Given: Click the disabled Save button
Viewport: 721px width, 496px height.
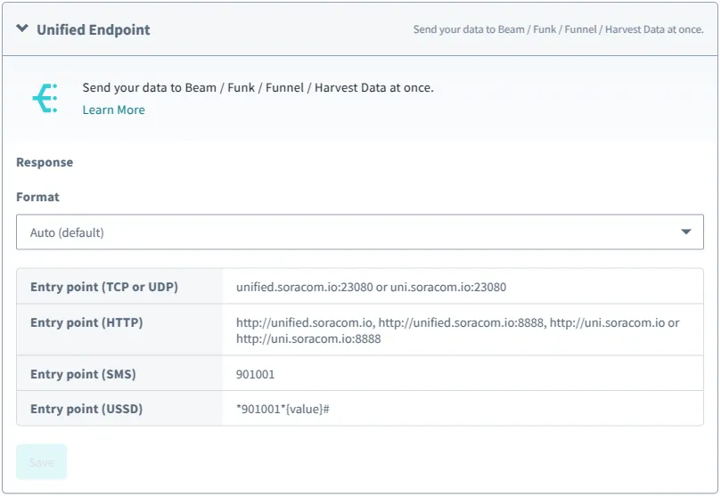Looking at the screenshot, I should 41,462.
